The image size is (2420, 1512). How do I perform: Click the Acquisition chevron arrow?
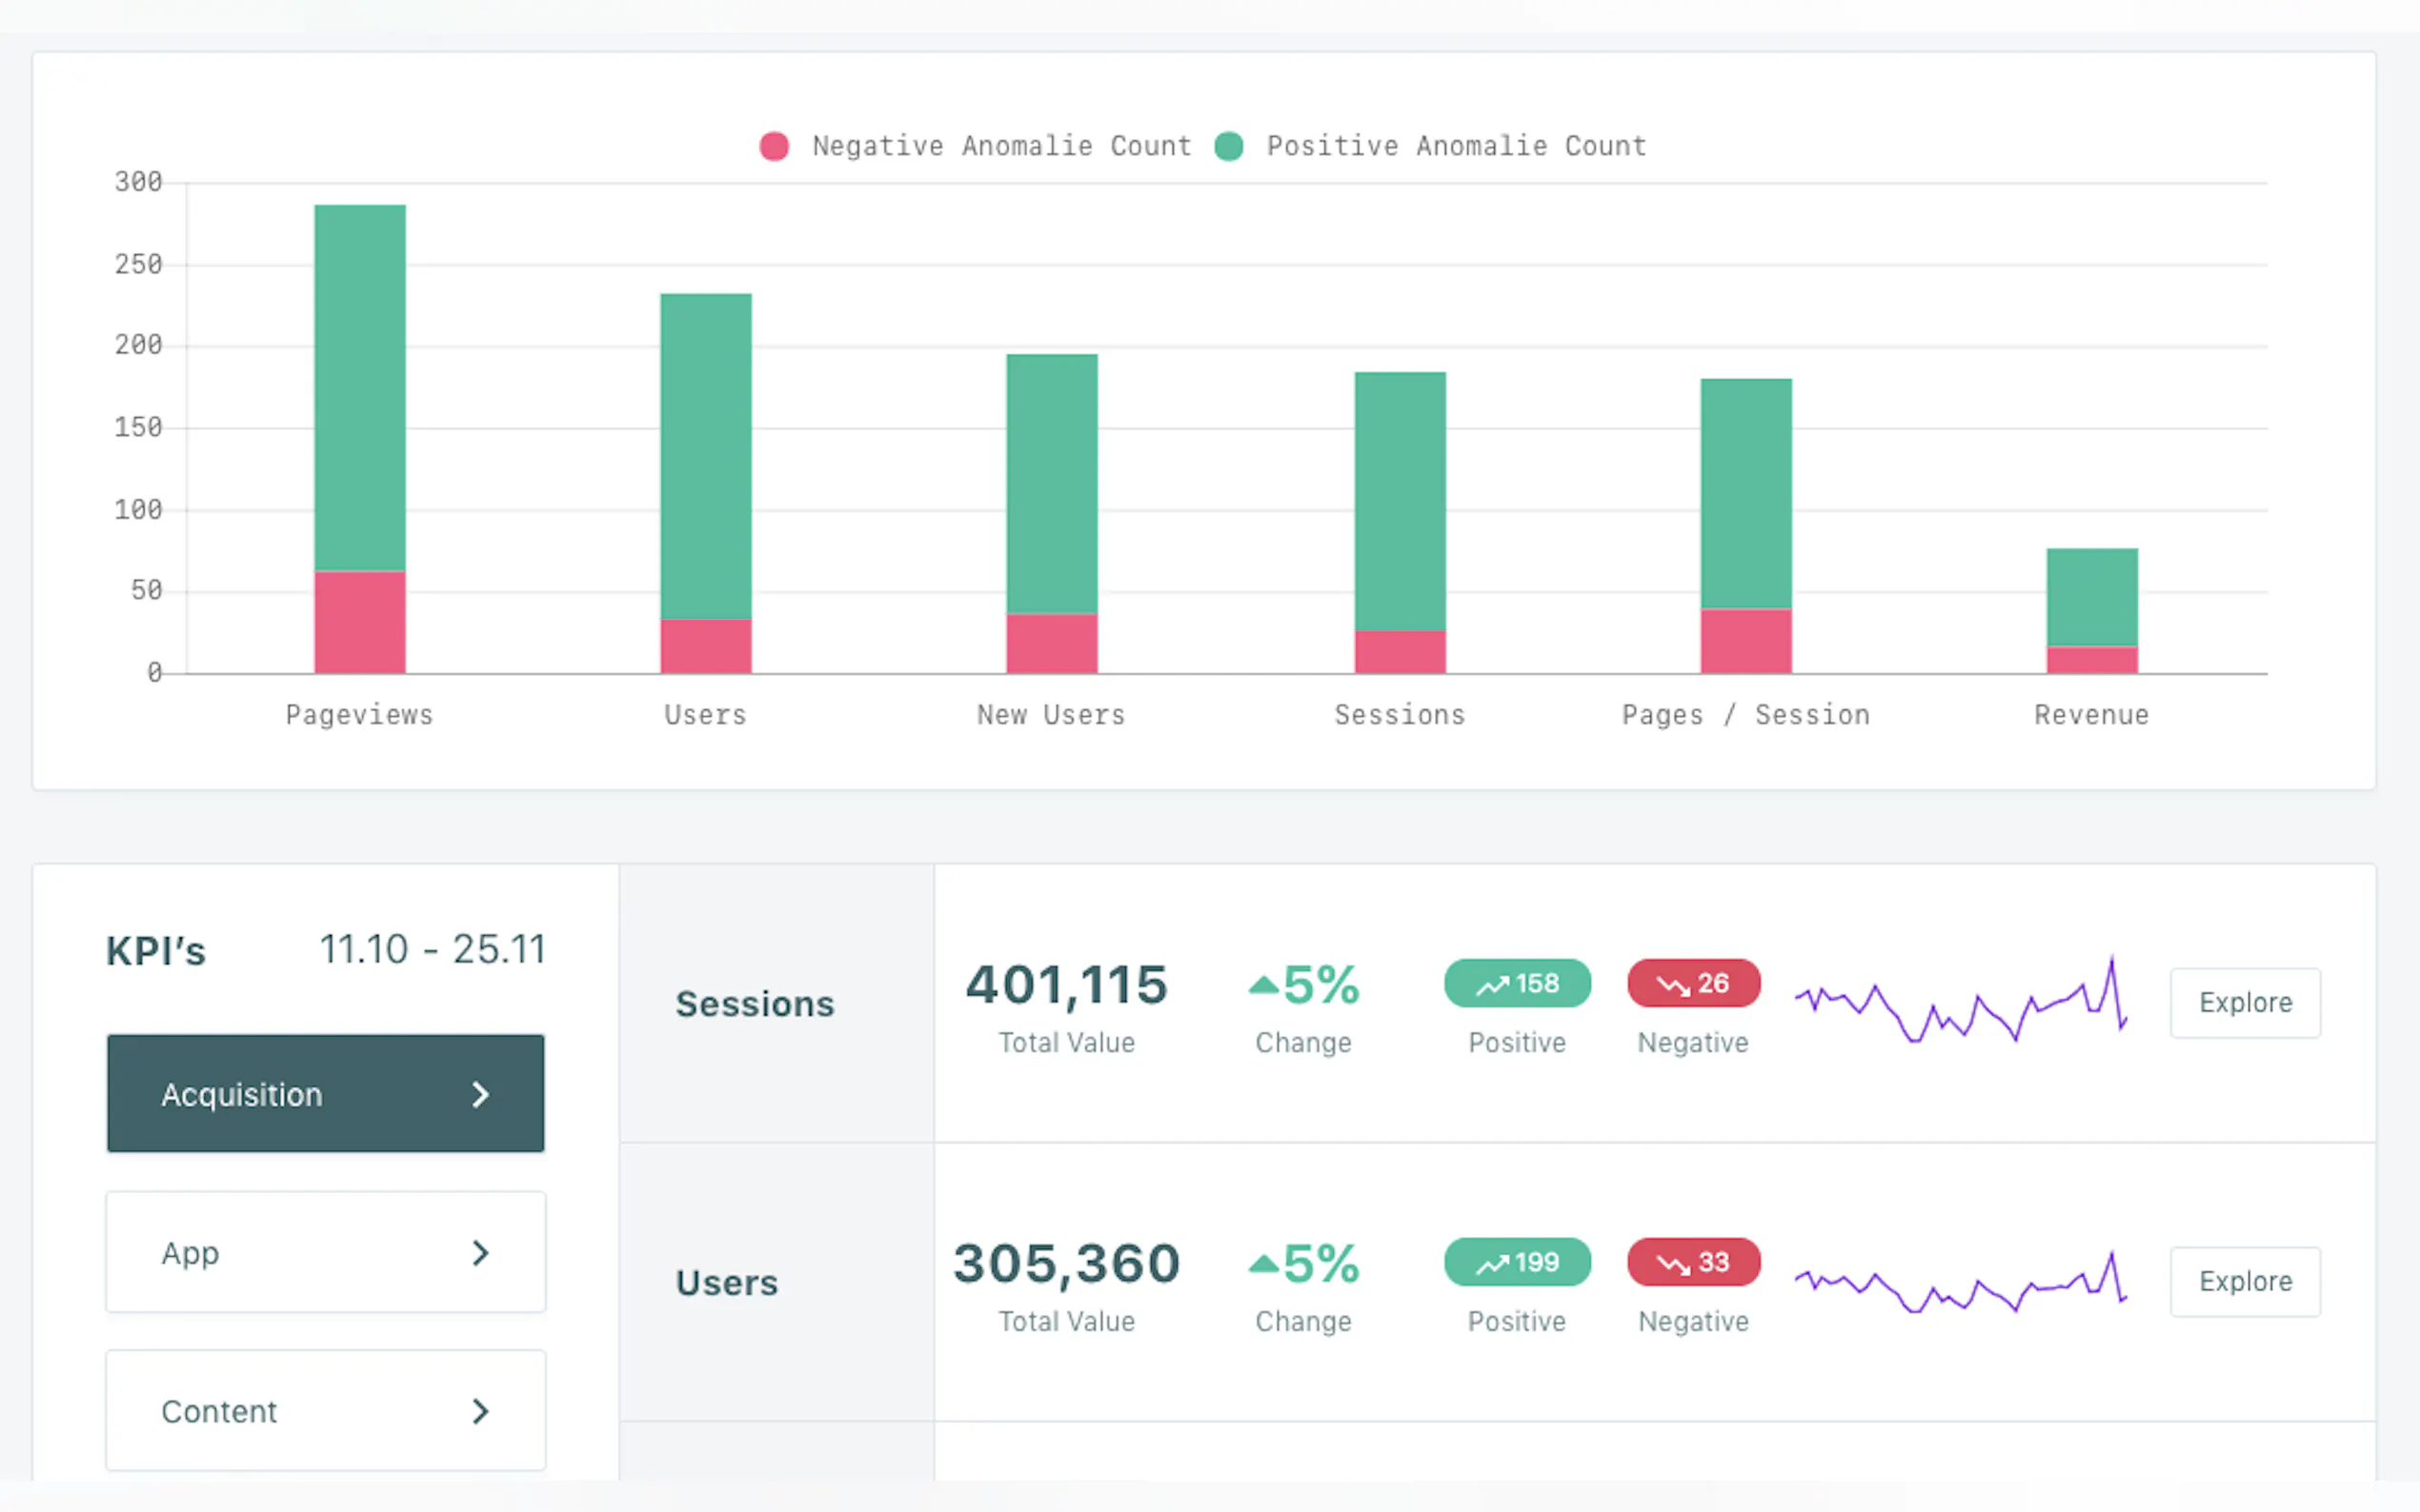[480, 1094]
